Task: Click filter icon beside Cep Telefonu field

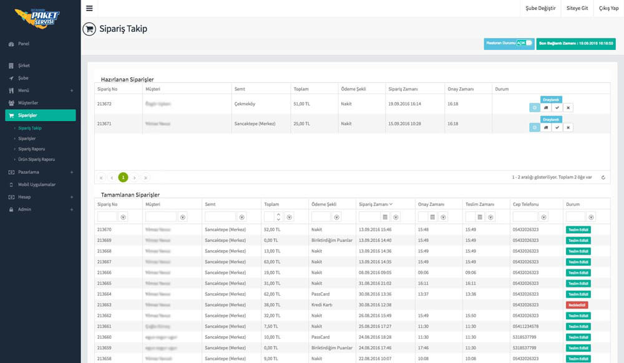Action: [544, 217]
